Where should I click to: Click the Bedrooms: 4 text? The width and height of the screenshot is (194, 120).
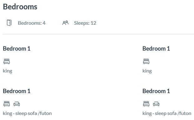coord(32,23)
